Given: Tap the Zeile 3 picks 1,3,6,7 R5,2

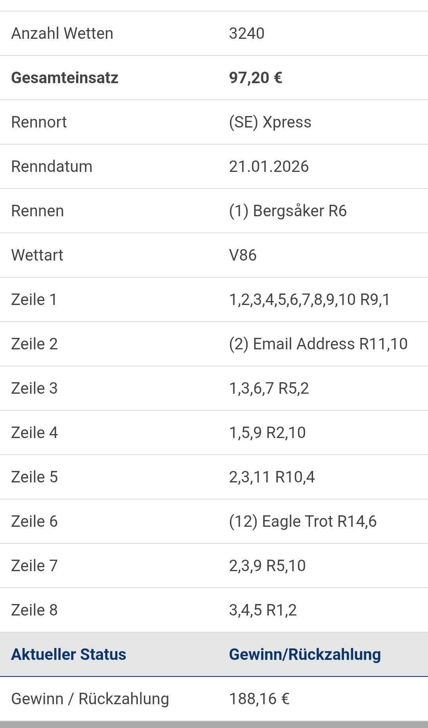Looking at the screenshot, I should click(x=269, y=389).
